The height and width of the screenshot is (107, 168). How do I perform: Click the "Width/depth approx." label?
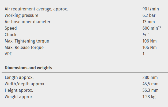(25, 84)
